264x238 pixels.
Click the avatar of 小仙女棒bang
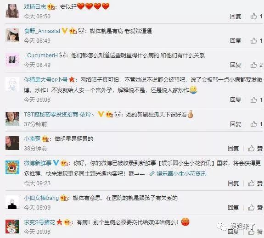coord(12,202)
